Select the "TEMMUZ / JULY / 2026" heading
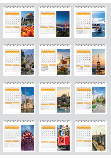Screen dimensions: 111x158 pyautogui.click(x=11, y=88)
